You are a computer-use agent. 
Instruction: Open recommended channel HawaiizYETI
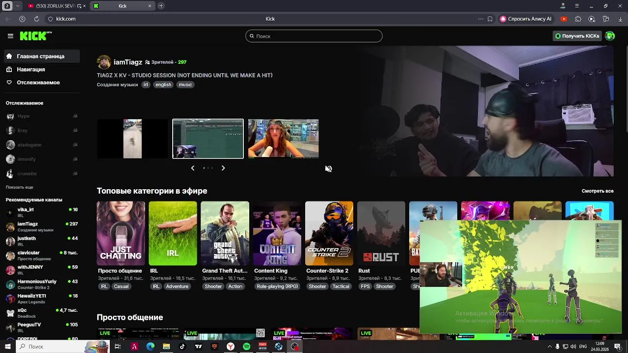pyautogui.click(x=42, y=299)
